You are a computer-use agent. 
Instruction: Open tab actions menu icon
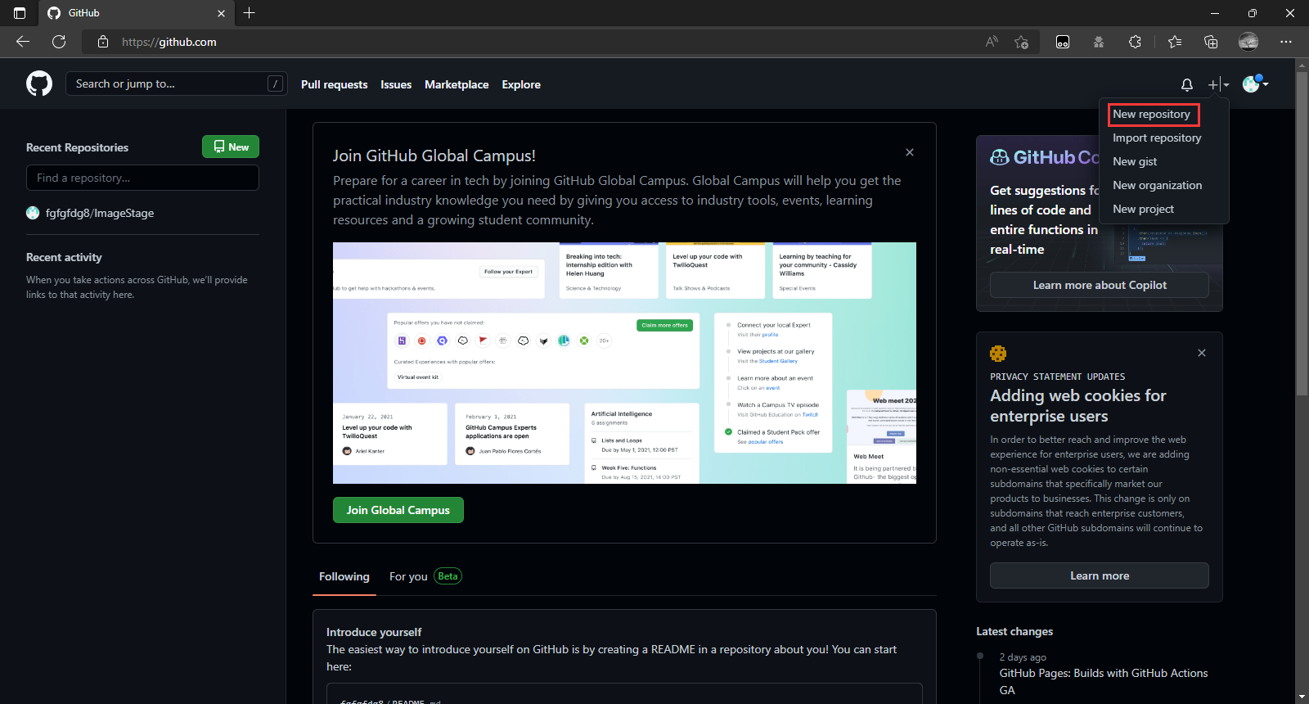(x=20, y=13)
